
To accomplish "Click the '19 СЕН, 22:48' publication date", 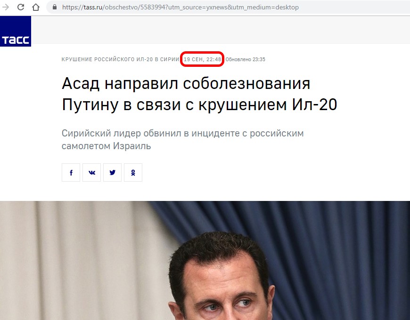I will click(x=202, y=59).
